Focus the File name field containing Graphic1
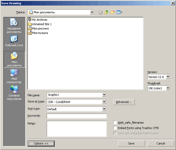The image size is (176, 150). (x=75, y=95)
